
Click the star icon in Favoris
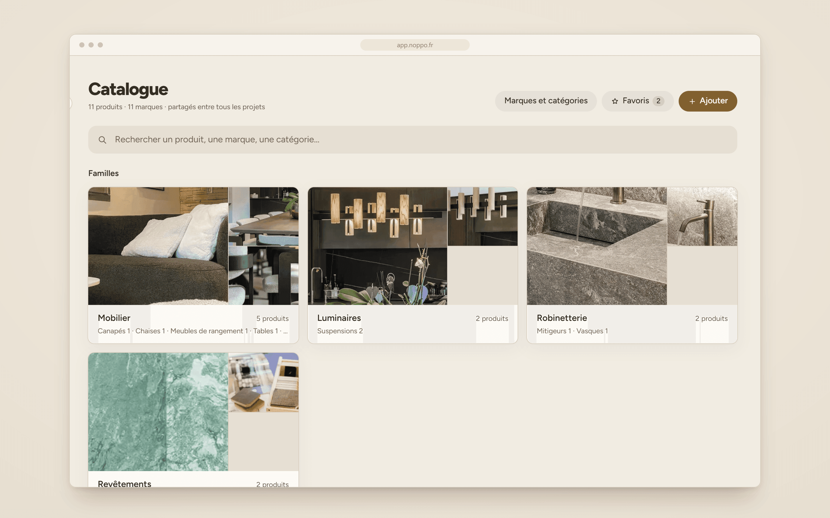tap(615, 101)
